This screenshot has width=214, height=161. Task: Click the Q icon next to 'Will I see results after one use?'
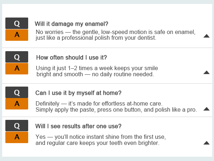(x=17, y=126)
